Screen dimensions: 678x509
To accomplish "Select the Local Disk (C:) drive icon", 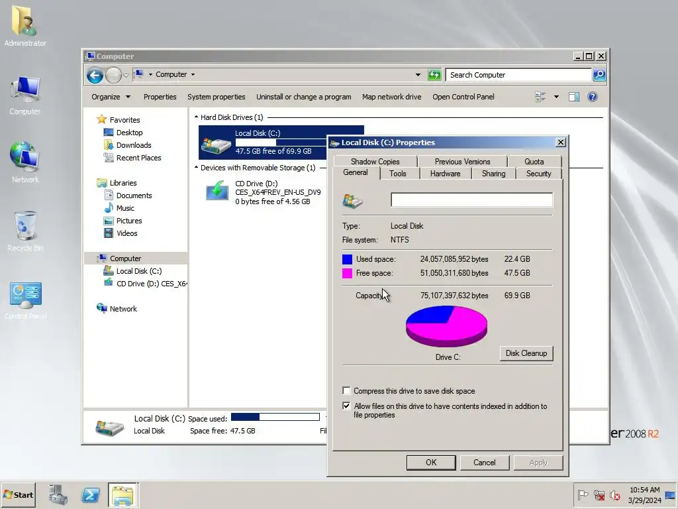I will (217, 145).
